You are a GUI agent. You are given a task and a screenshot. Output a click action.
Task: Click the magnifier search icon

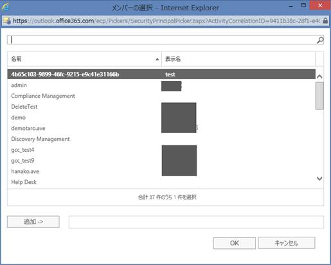[320, 40]
